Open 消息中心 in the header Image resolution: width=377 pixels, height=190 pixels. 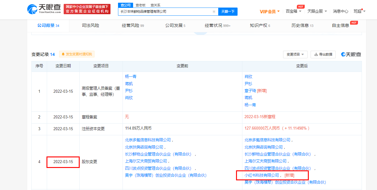340,11
